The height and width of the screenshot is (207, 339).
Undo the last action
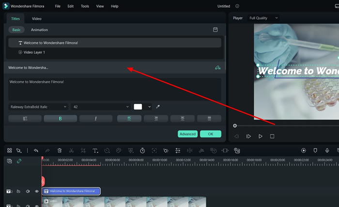point(36,150)
